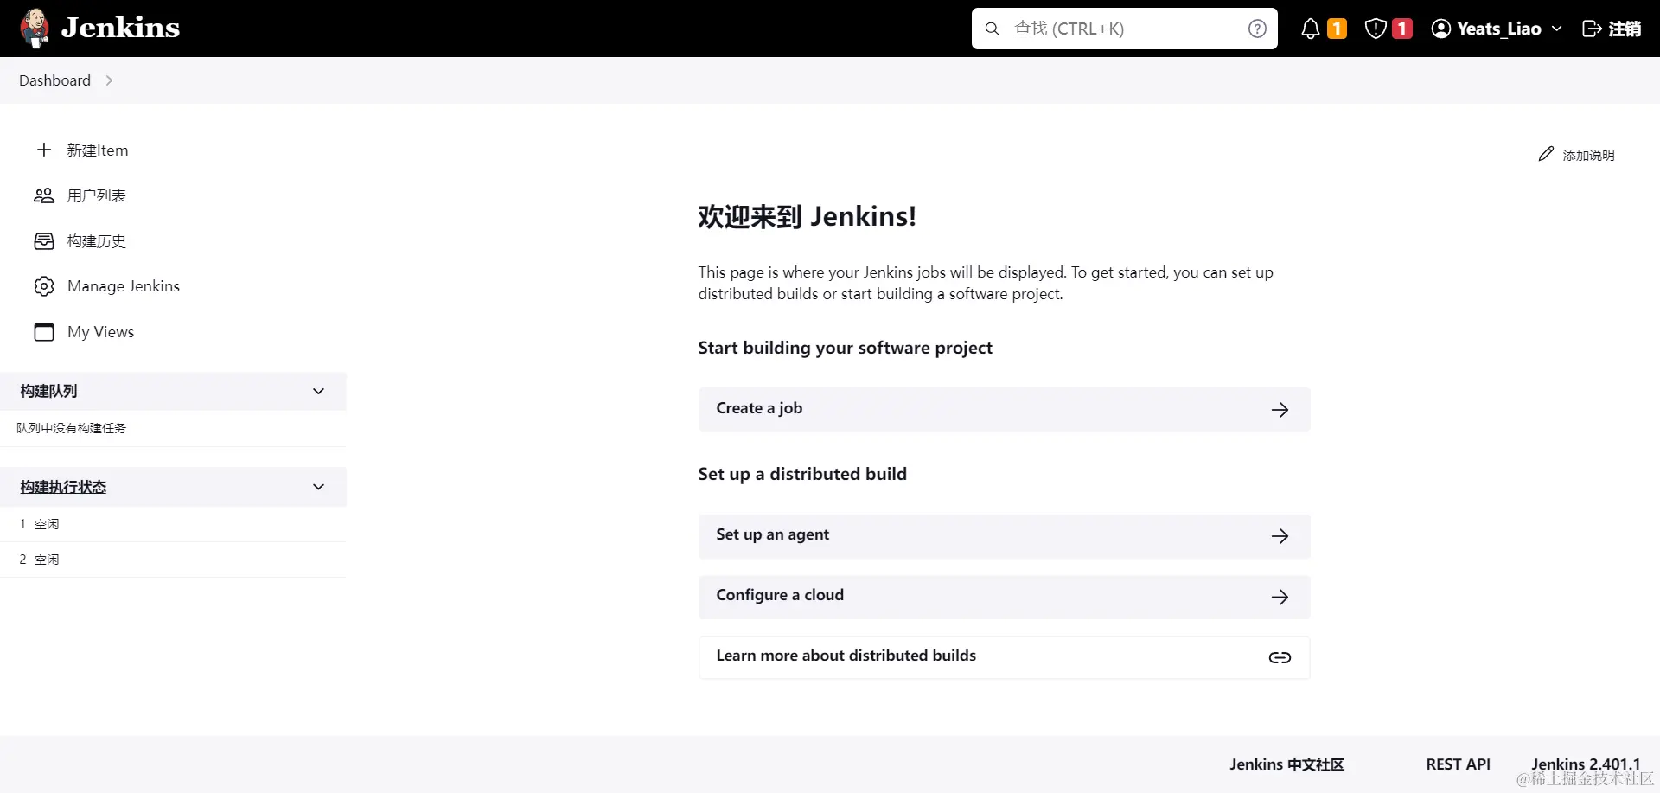The width and height of the screenshot is (1660, 793).
Task: Click the 队列中没有构建任务 text
Action: pos(72,428)
